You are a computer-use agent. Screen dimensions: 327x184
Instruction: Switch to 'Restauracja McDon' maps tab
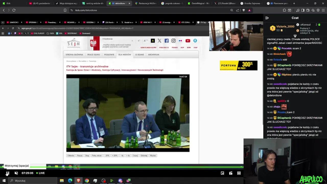tap(146, 3)
